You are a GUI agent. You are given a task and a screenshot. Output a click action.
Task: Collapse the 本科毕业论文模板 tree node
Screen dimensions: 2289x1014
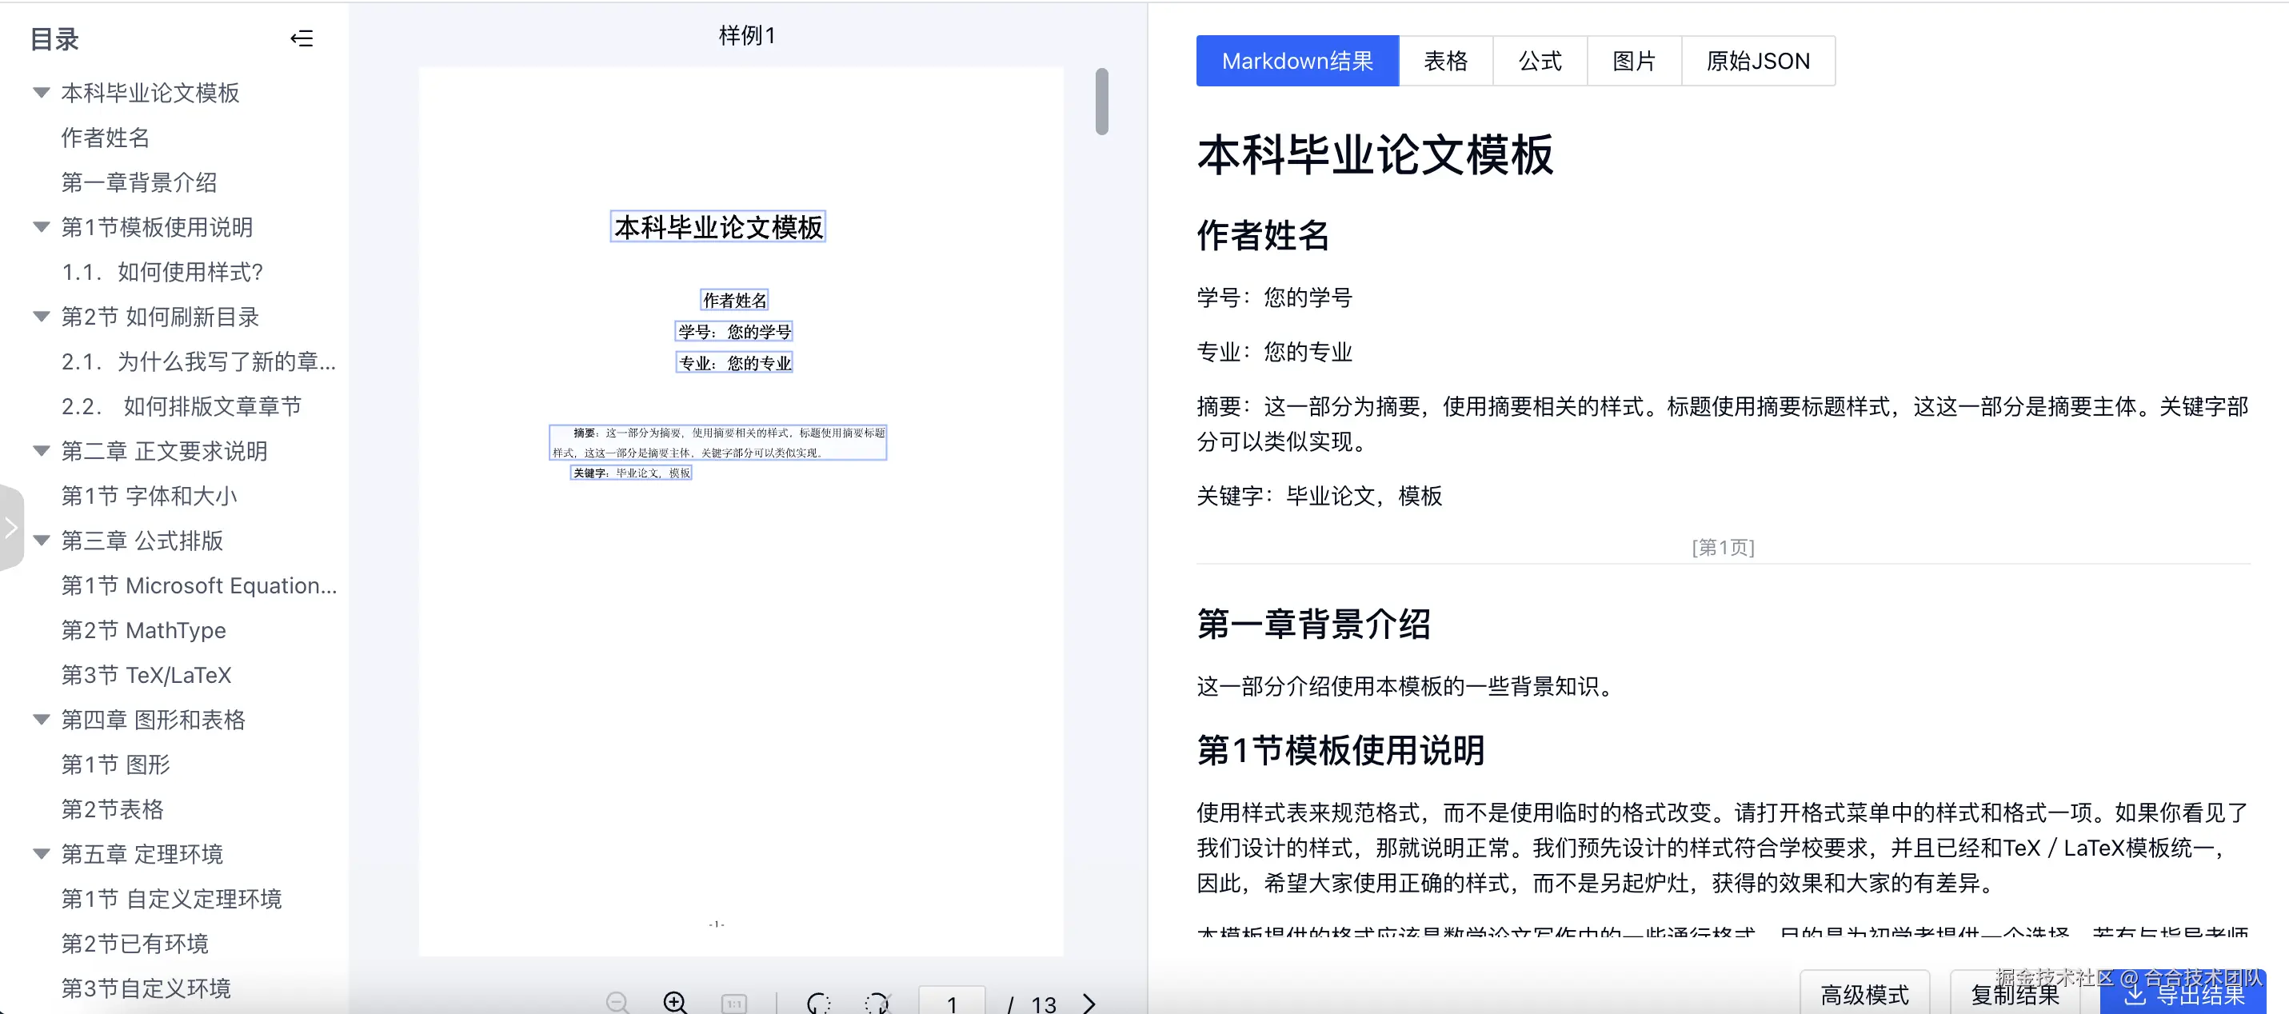pyautogui.click(x=41, y=93)
